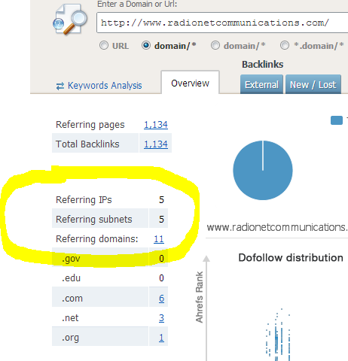Open the Keywords Analysis link
Screen dimensions: 348x361
pyautogui.click(x=105, y=86)
